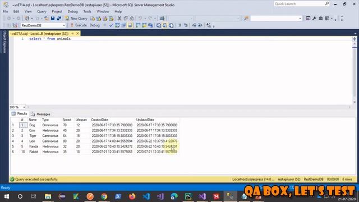Viewport: 359px width, 202px height.
Task: Click the New Query button
Action: 76,19
